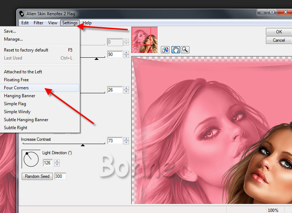Click the show original preview icon
This screenshot has width=292, height=213.
coord(165,50)
